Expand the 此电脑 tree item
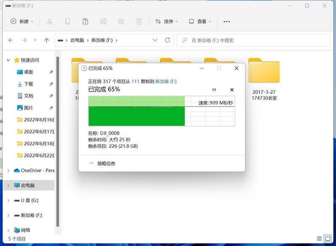The height and width of the screenshot is (246, 336). click(x=8, y=185)
